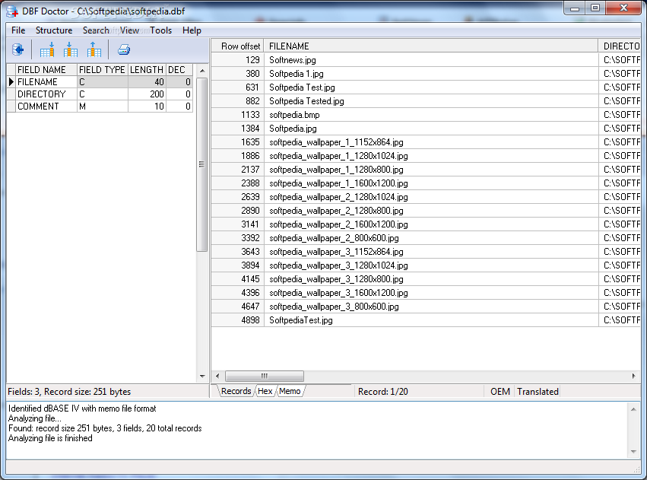Click the Record: 1/20 status text
Image resolution: width=647 pixels, height=480 pixels.
point(383,391)
